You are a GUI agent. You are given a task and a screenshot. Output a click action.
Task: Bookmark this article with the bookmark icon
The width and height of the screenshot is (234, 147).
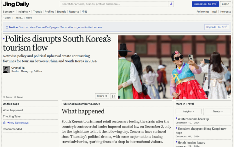[113, 96]
